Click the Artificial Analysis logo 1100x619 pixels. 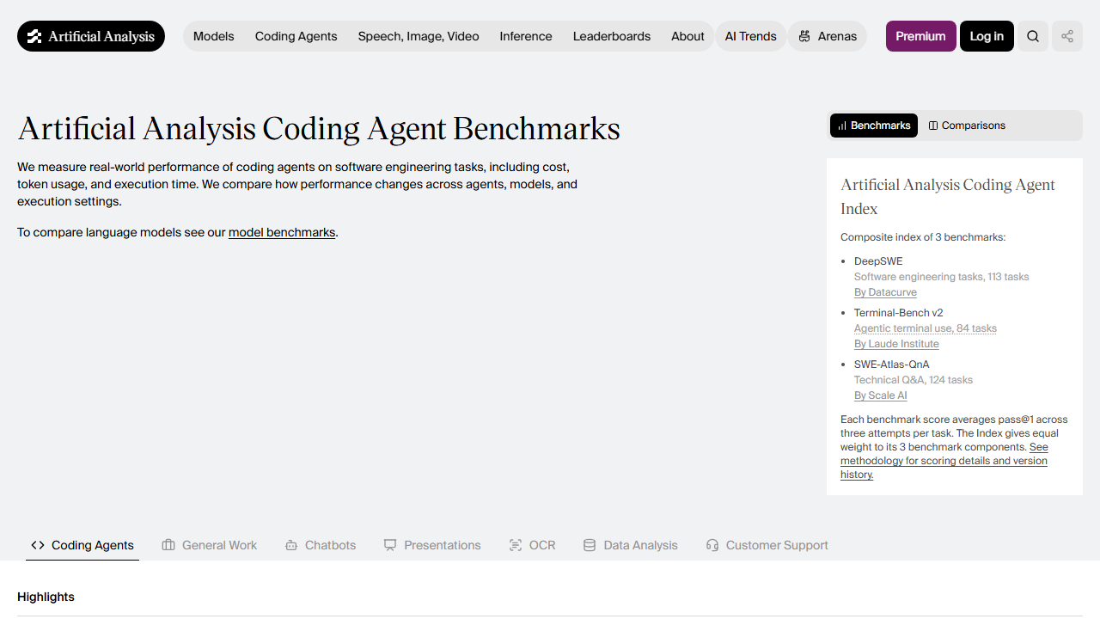pyautogui.click(x=91, y=36)
